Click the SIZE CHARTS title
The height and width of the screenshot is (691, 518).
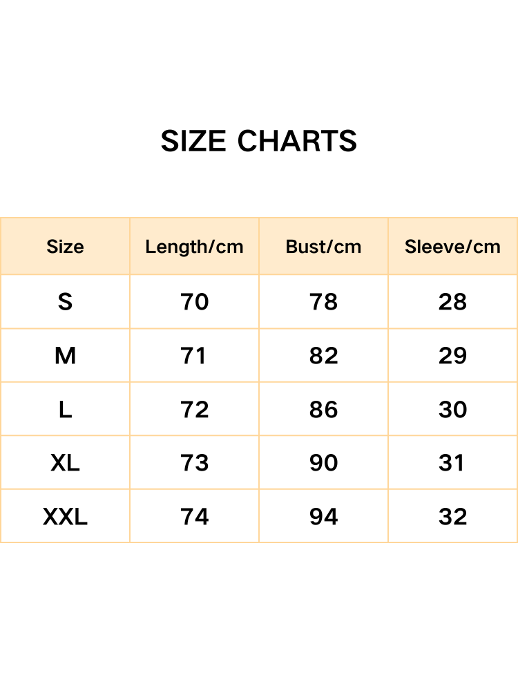coord(259,142)
